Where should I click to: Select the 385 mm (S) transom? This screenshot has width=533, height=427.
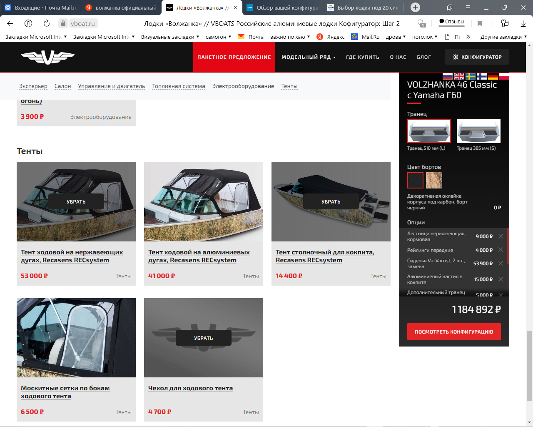coord(478,131)
